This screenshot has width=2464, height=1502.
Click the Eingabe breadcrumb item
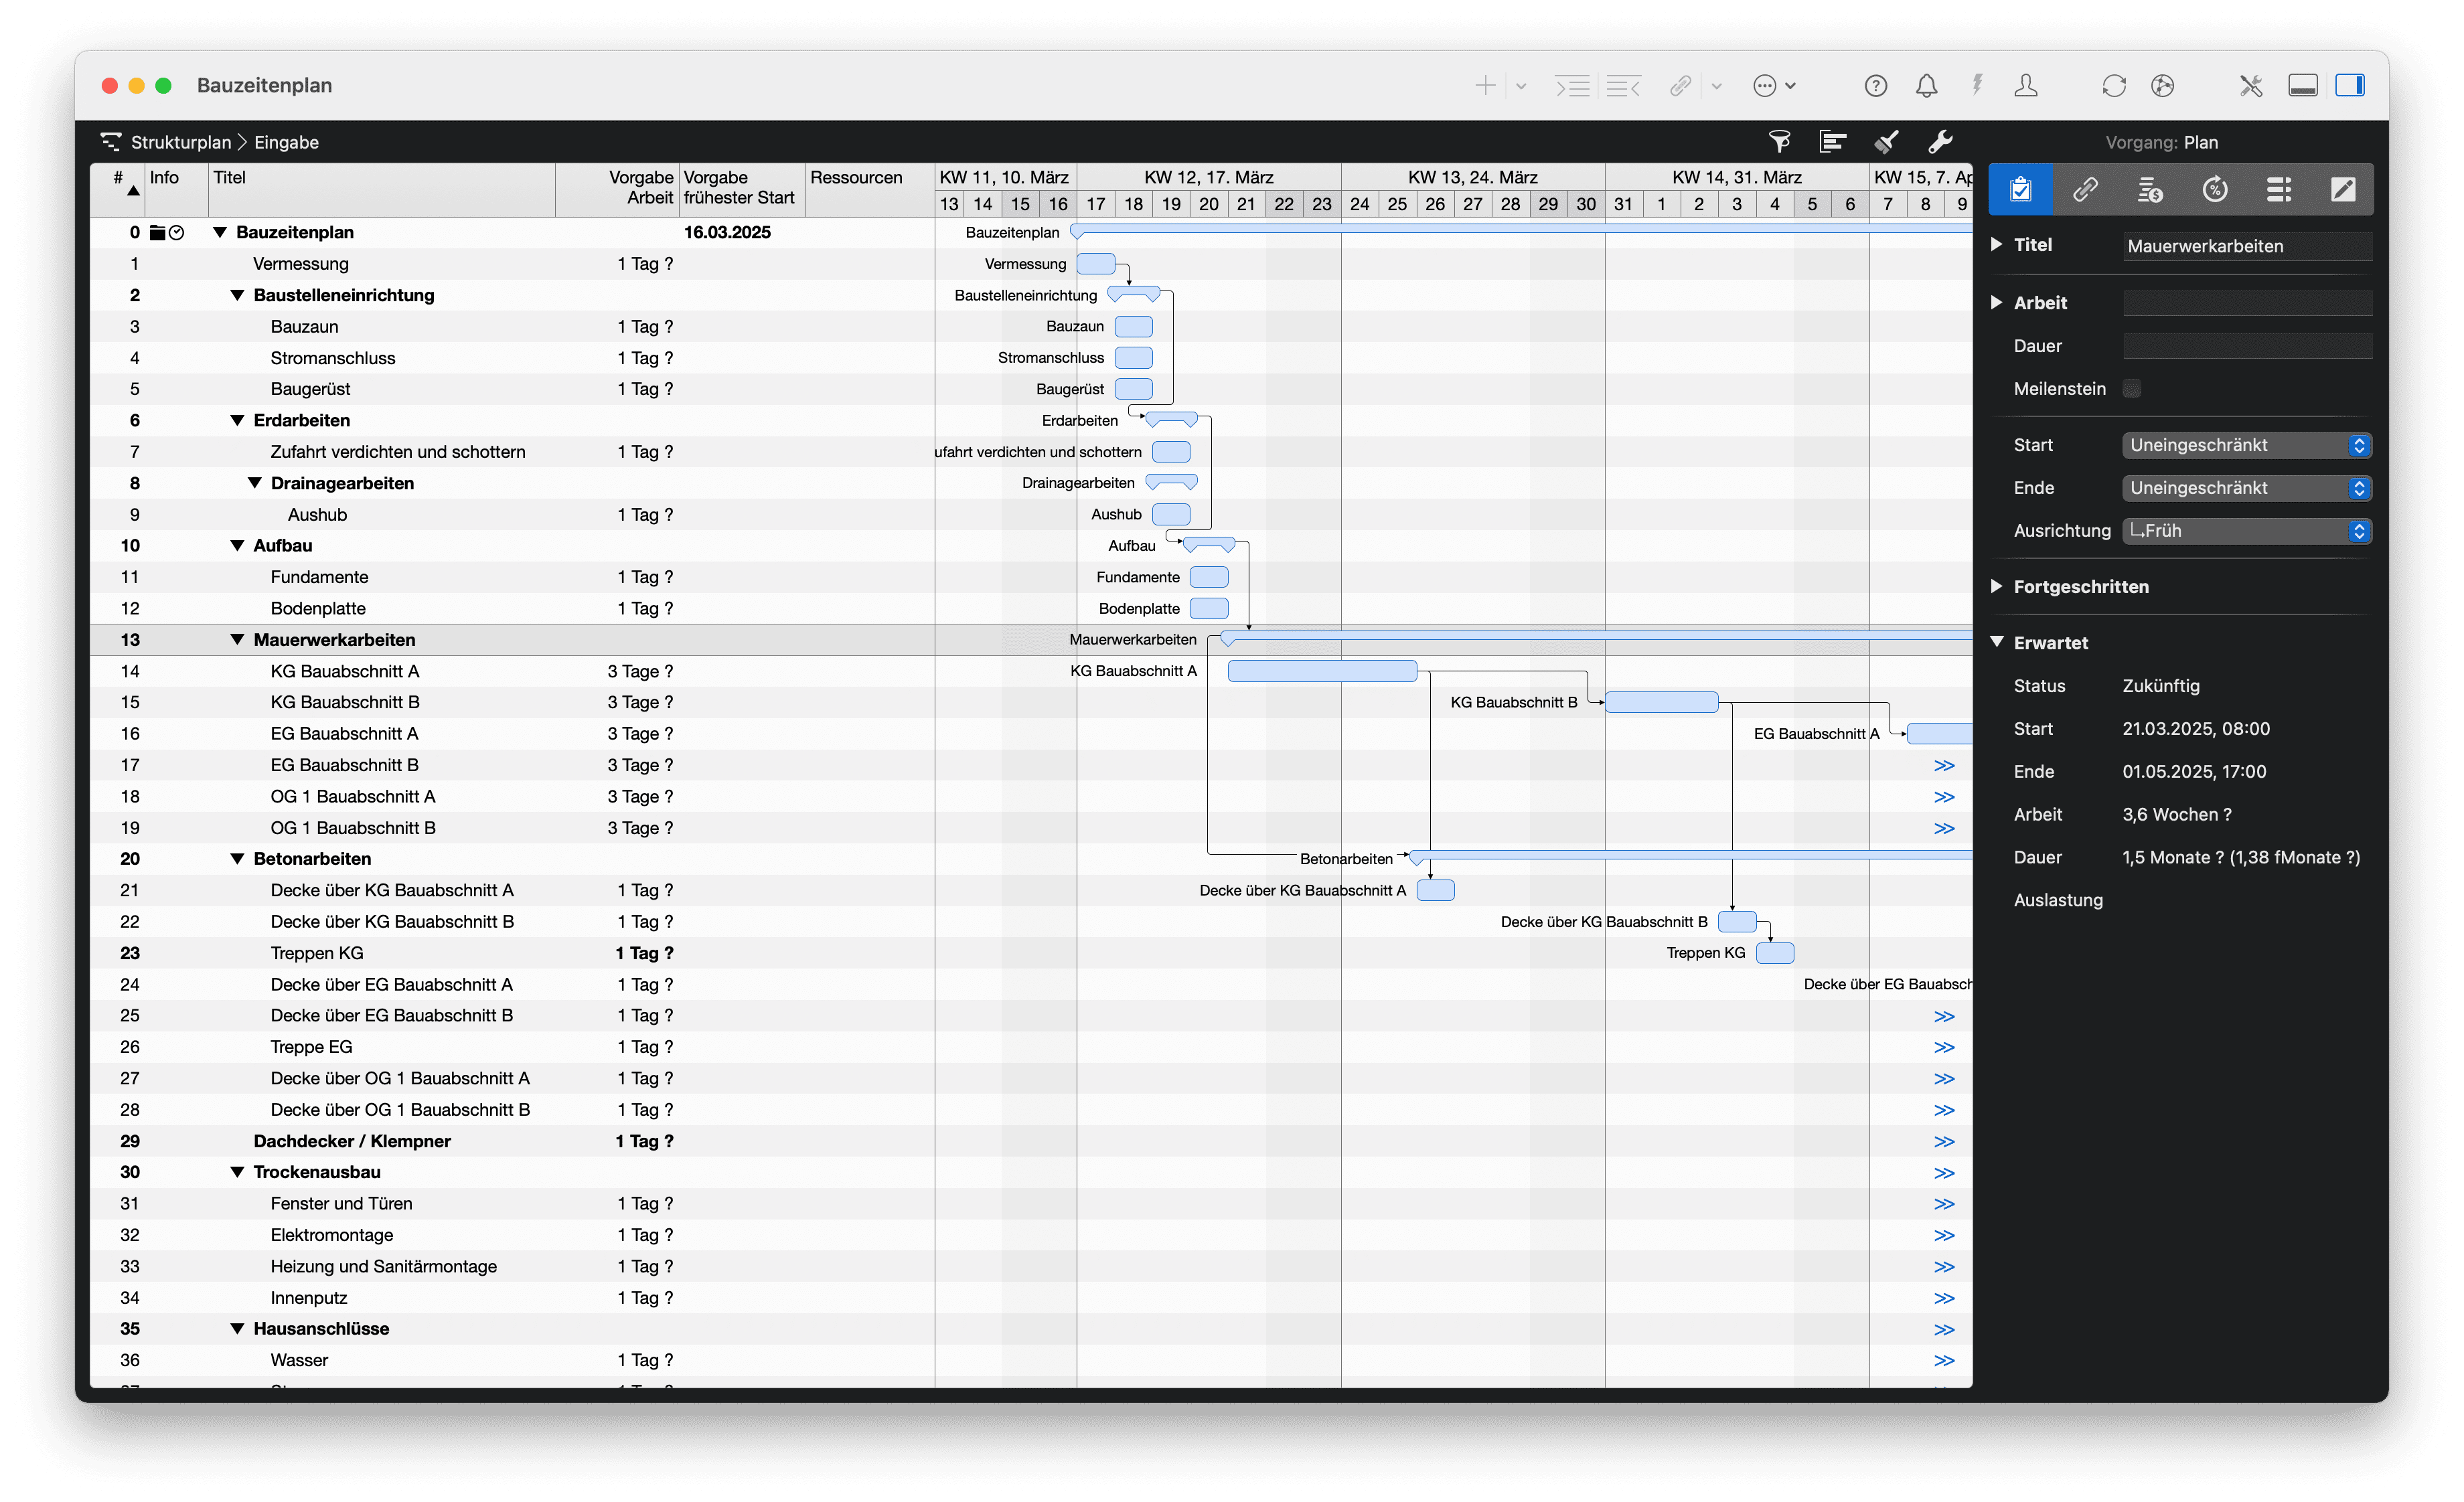pos(287,142)
